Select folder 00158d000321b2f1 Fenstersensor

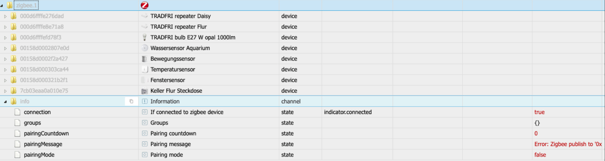click(x=44, y=80)
